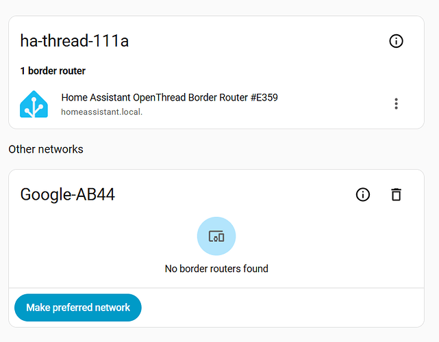The image size is (439, 342).
Task: Delete the Google-AB44 network
Action: [x=396, y=195]
